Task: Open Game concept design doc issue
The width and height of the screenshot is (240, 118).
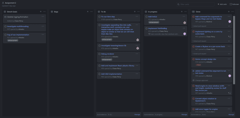Action: (x=206, y=59)
